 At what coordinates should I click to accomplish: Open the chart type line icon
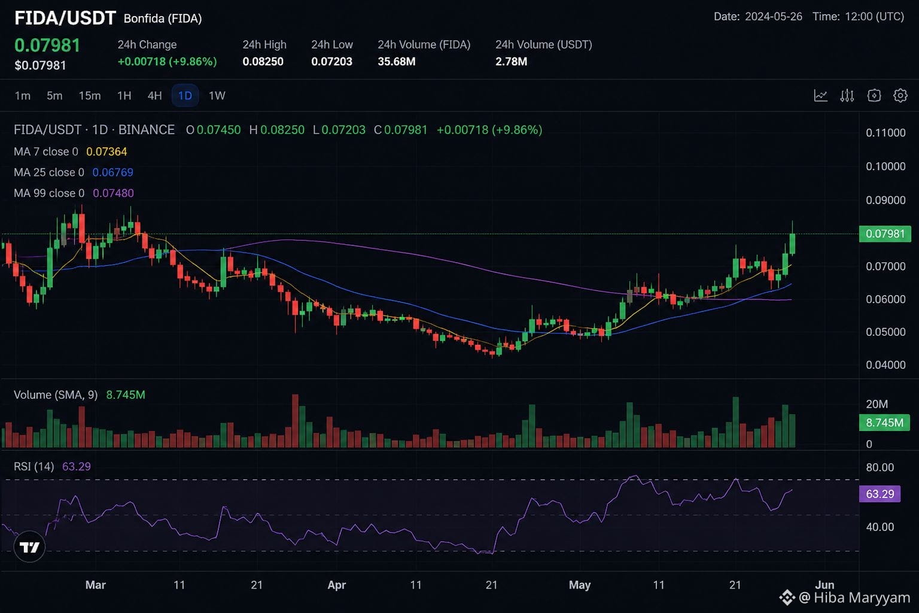(x=820, y=96)
